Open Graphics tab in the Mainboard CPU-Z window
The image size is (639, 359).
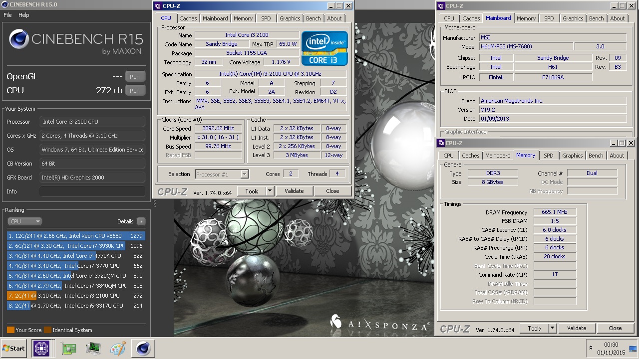(x=573, y=18)
